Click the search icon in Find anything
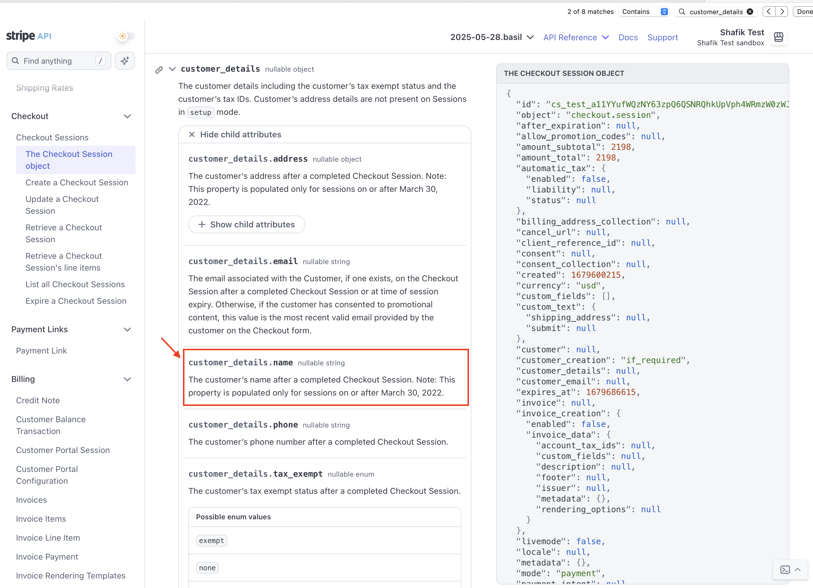 [15, 61]
